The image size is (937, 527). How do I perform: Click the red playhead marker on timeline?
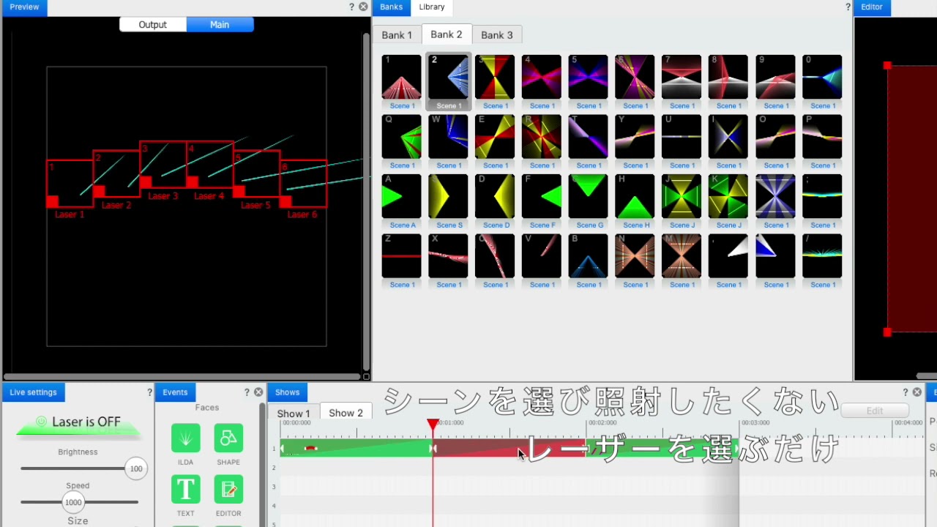433,424
